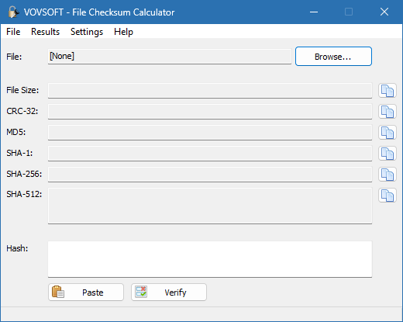Copy the File Size value
403x322 pixels.
pyautogui.click(x=387, y=91)
